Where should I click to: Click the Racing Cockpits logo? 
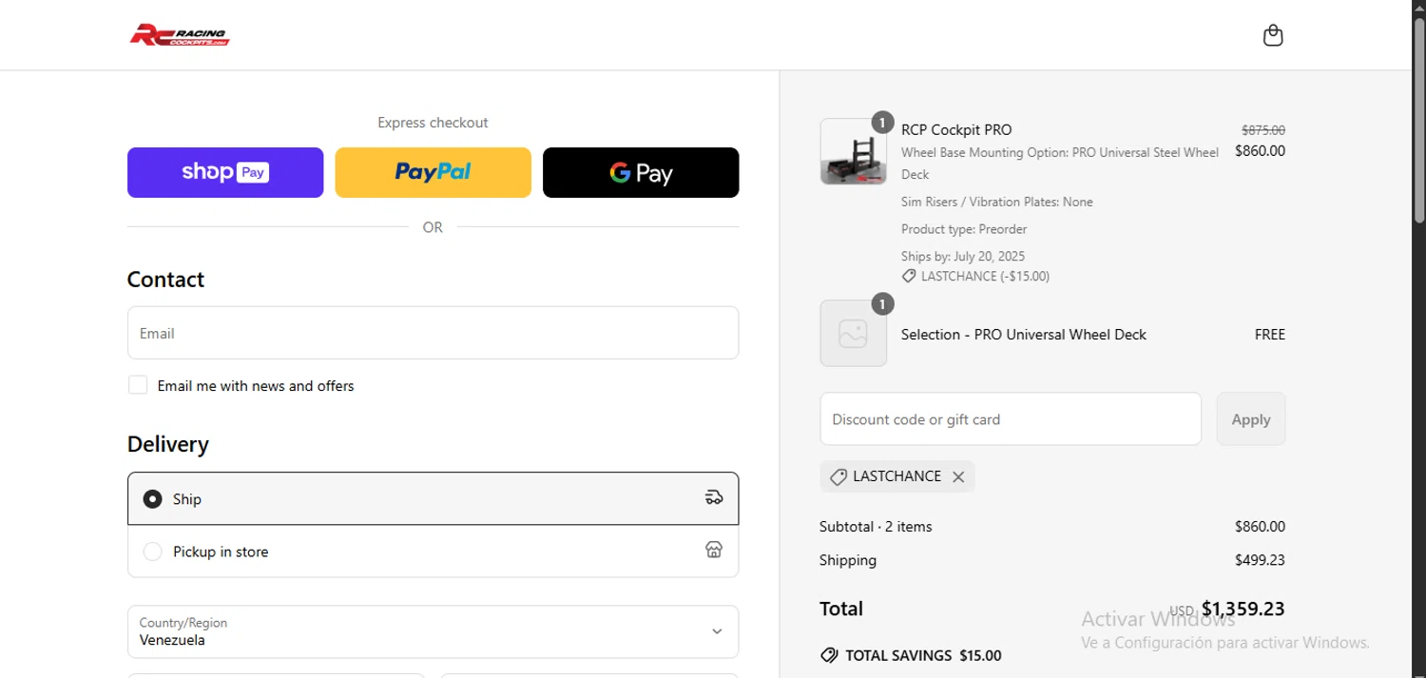pyautogui.click(x=180, y=35)
